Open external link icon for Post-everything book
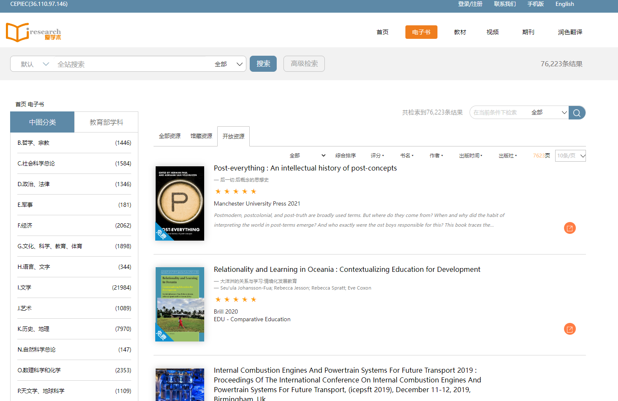Viewport: 618px width, 401px height. [x=569, y=228]
